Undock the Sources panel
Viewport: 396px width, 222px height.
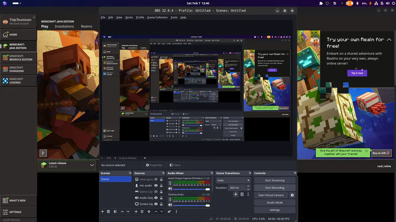(x=163, y=173)
